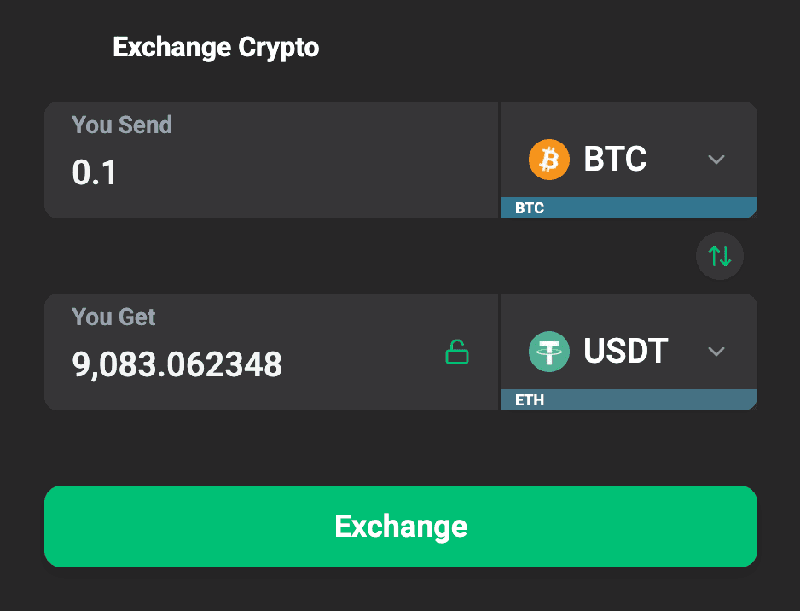Screen dimensions: 800x611
Task: Click the 9,083.062348 receive amount
Action: pos(177,365)
